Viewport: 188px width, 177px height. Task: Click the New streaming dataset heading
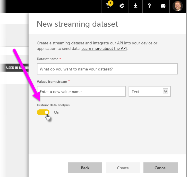77,24
